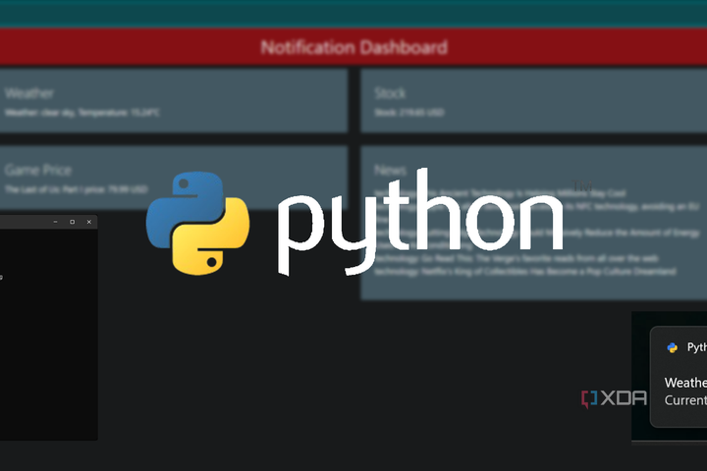Click the Current text in the toast notification
Image resolution: width=707 pixels, height=471 pixels.
click(x=685, y=400)
